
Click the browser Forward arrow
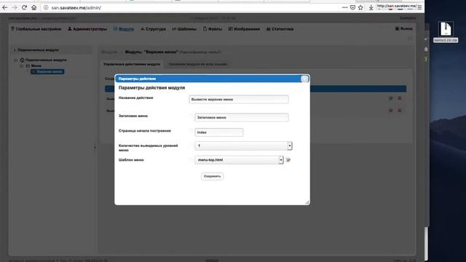tap(15, 7)
